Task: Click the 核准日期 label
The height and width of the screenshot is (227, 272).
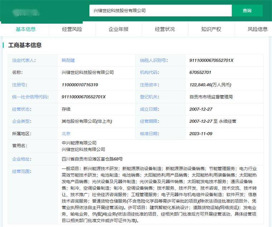Action: pos(149,134)
